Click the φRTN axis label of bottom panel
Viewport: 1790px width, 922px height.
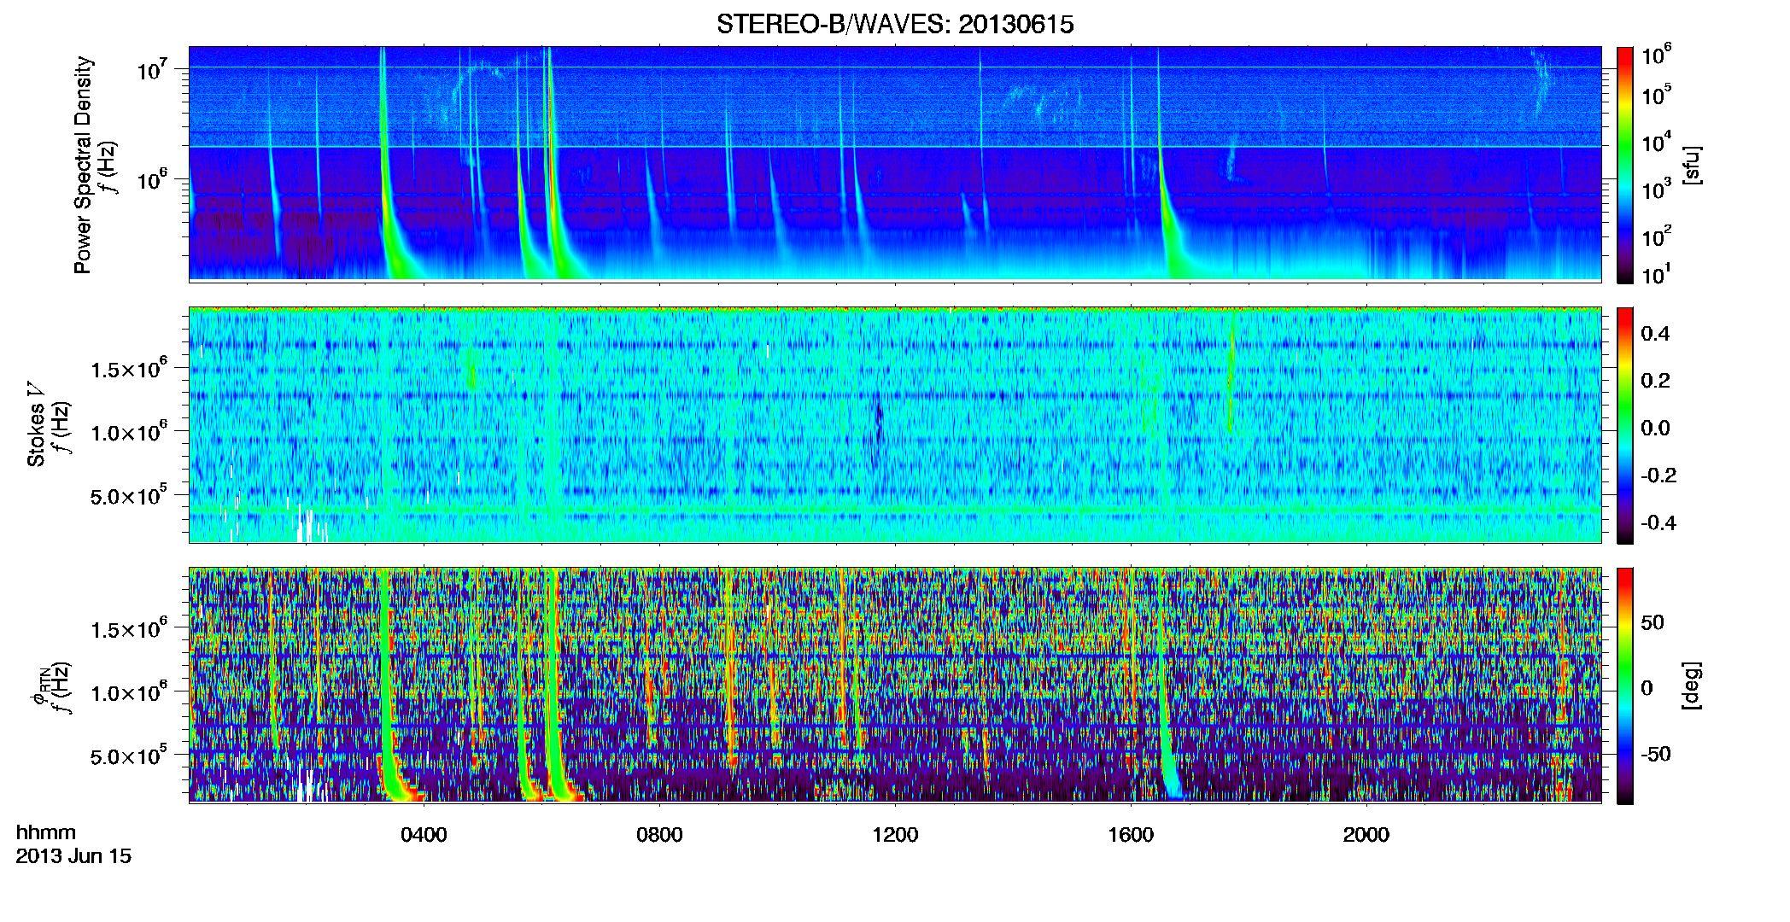click(x=38, y=687)
